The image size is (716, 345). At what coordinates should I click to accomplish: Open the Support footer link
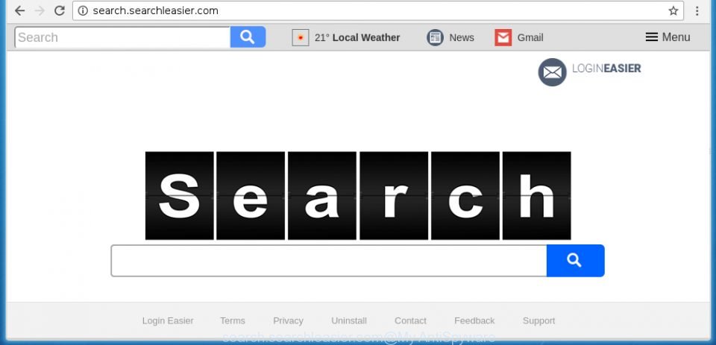pos(538,321)
